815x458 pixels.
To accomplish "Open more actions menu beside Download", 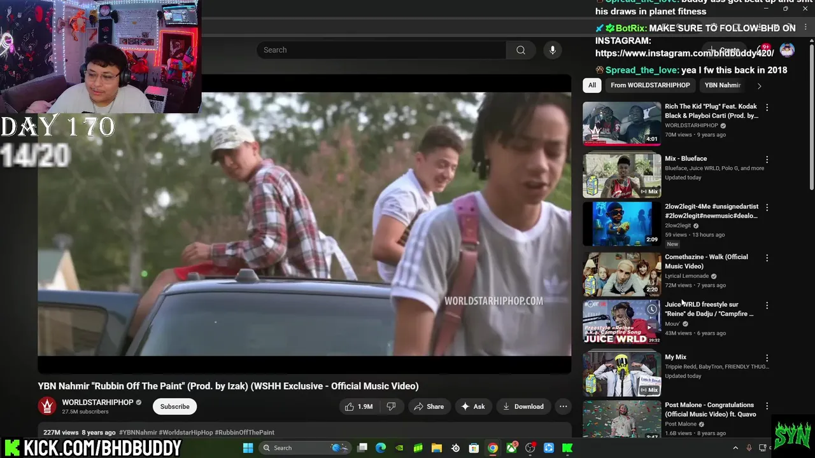I will click(563, 406).
